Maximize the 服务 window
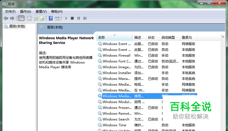The width and height of the screenshot is (228, 131). (x=209, y=3)
